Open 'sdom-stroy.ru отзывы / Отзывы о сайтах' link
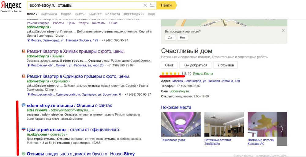306x157 pixels. click(69, 105)
